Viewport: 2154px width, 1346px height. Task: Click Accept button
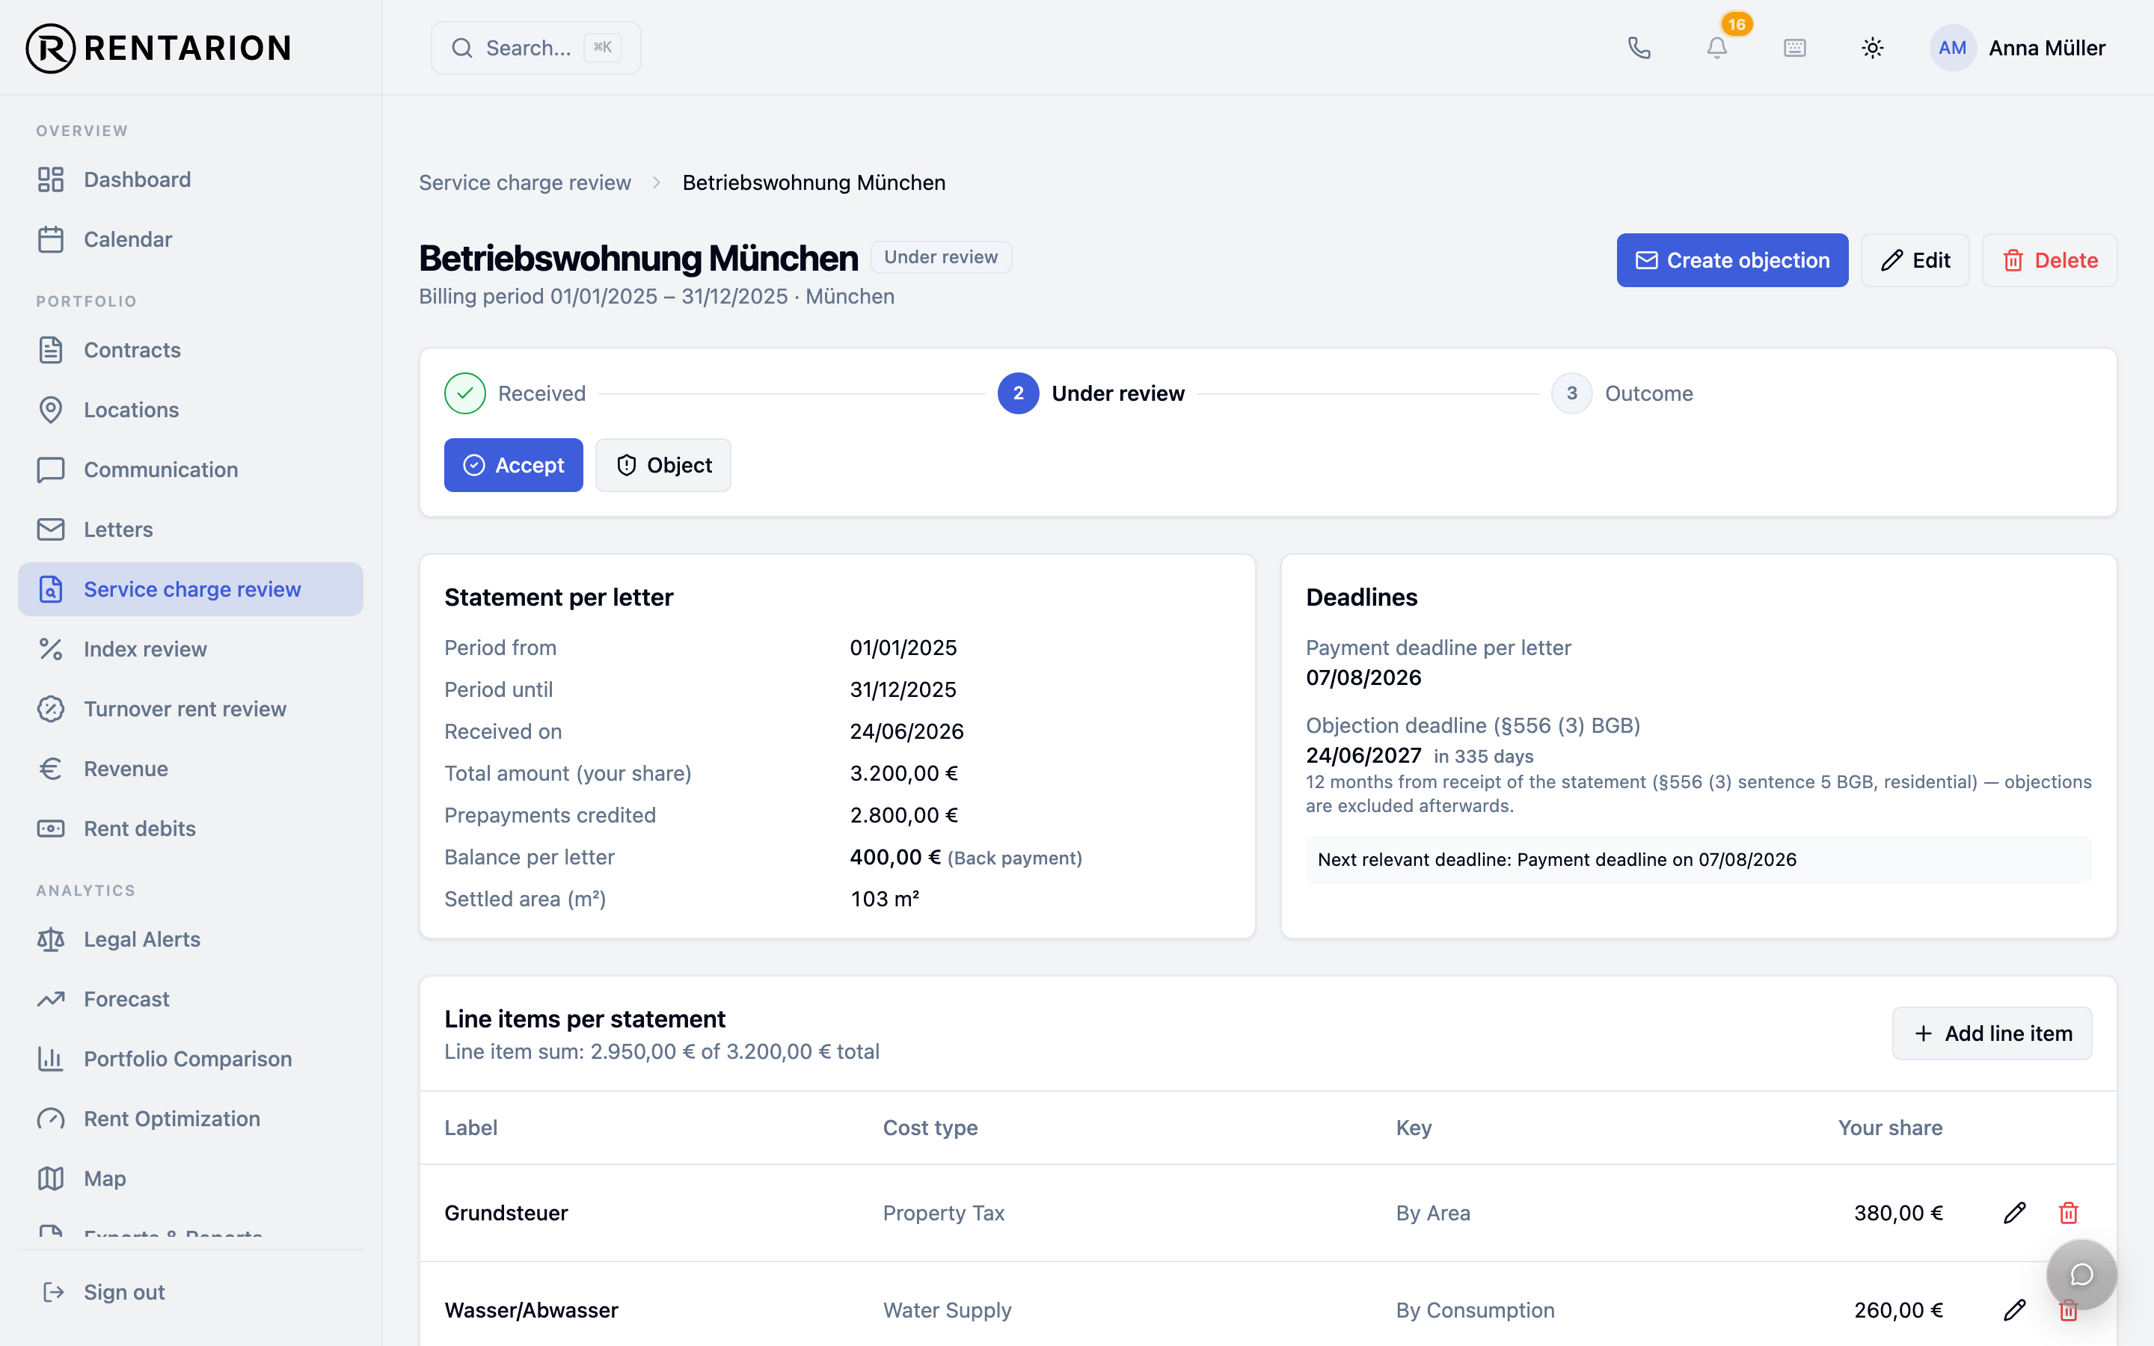pyautogui.click(x=514, y=464)
